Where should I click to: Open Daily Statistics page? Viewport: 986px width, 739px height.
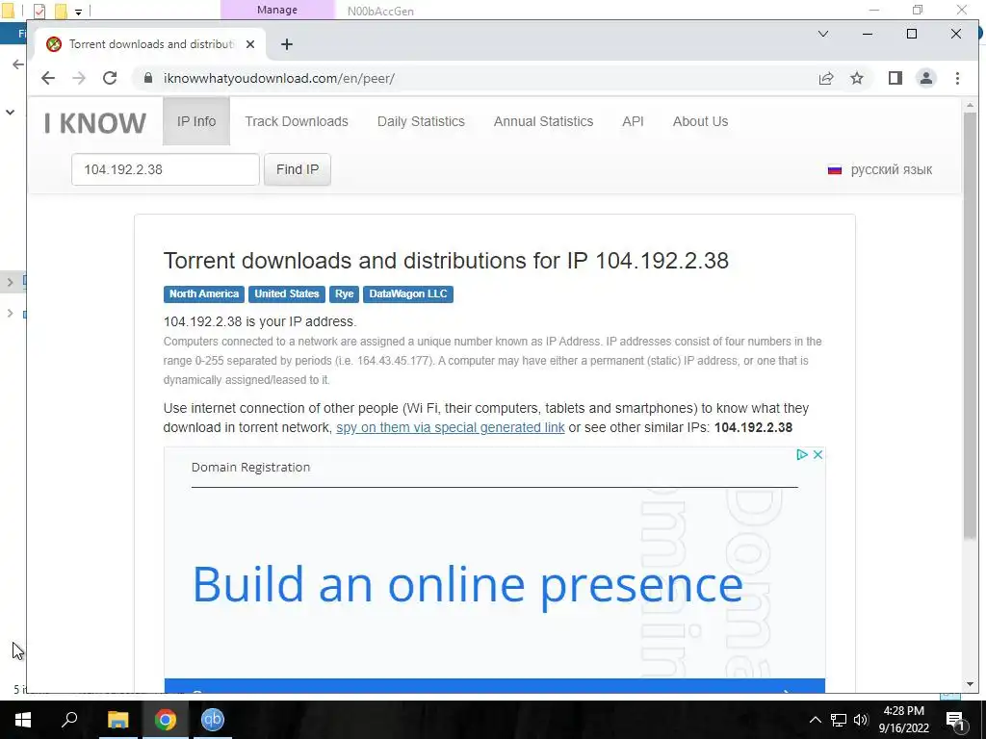[x=421, y=121]
